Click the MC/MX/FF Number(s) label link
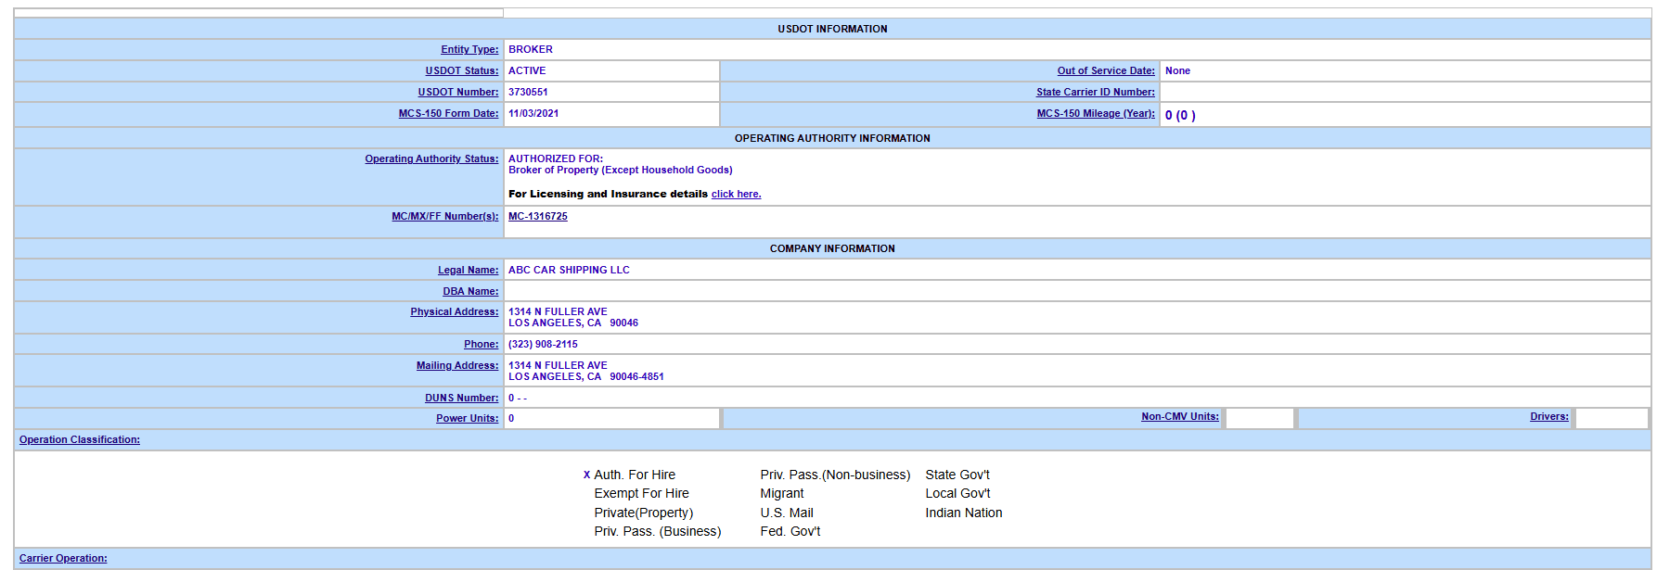Screen dimensions: 1657x570 tap(445, 217)
